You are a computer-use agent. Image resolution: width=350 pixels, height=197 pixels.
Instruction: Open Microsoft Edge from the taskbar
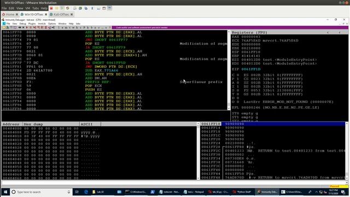point(86,192)
